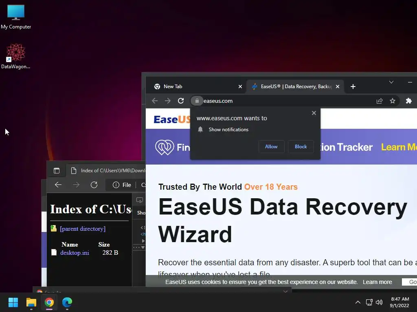Open desktop.ini file link

click(75, 253)
